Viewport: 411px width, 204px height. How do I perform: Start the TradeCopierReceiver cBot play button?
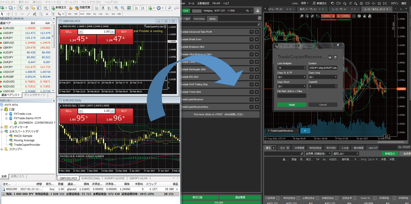[305, 131]
